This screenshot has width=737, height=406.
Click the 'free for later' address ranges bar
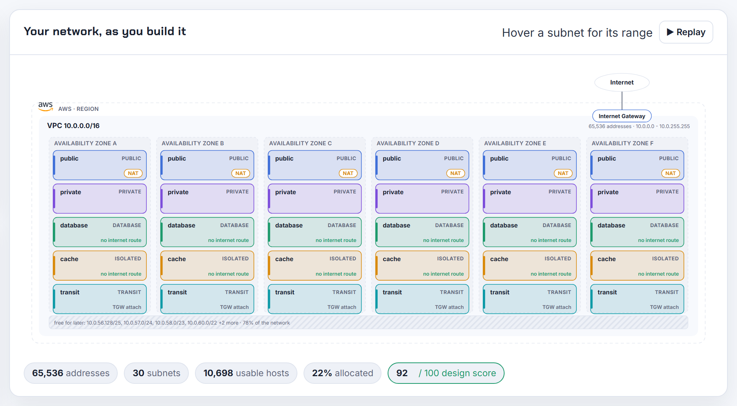[368, 323]
